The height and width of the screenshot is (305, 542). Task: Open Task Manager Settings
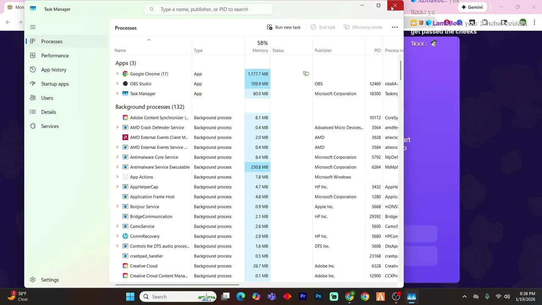[66, 280]
